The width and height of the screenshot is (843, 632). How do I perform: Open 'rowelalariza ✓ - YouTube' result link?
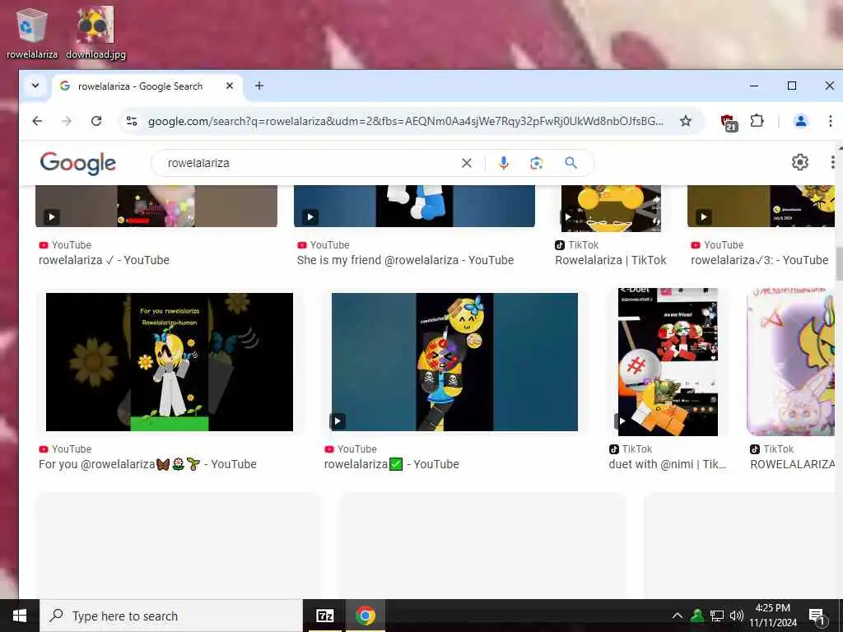pos(104,260)
